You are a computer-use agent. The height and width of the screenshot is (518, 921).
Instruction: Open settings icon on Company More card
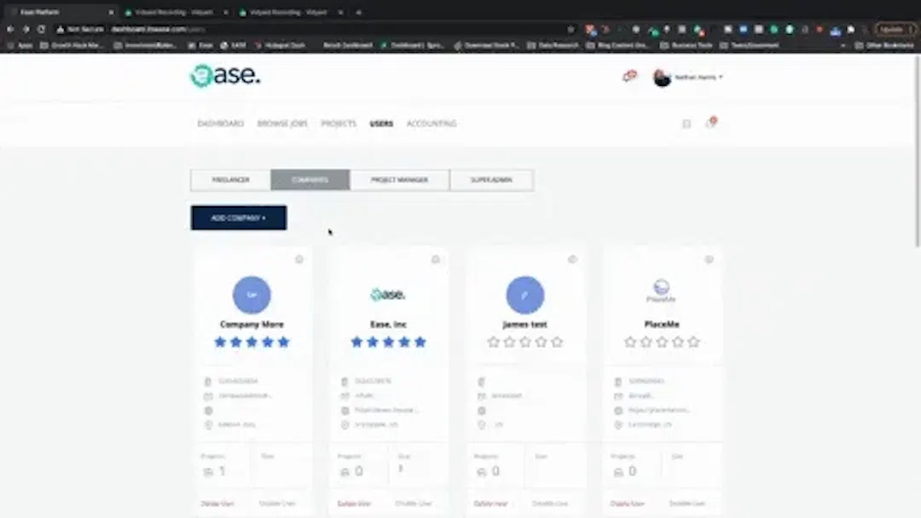pyautogui.click(x=298, y=260)
